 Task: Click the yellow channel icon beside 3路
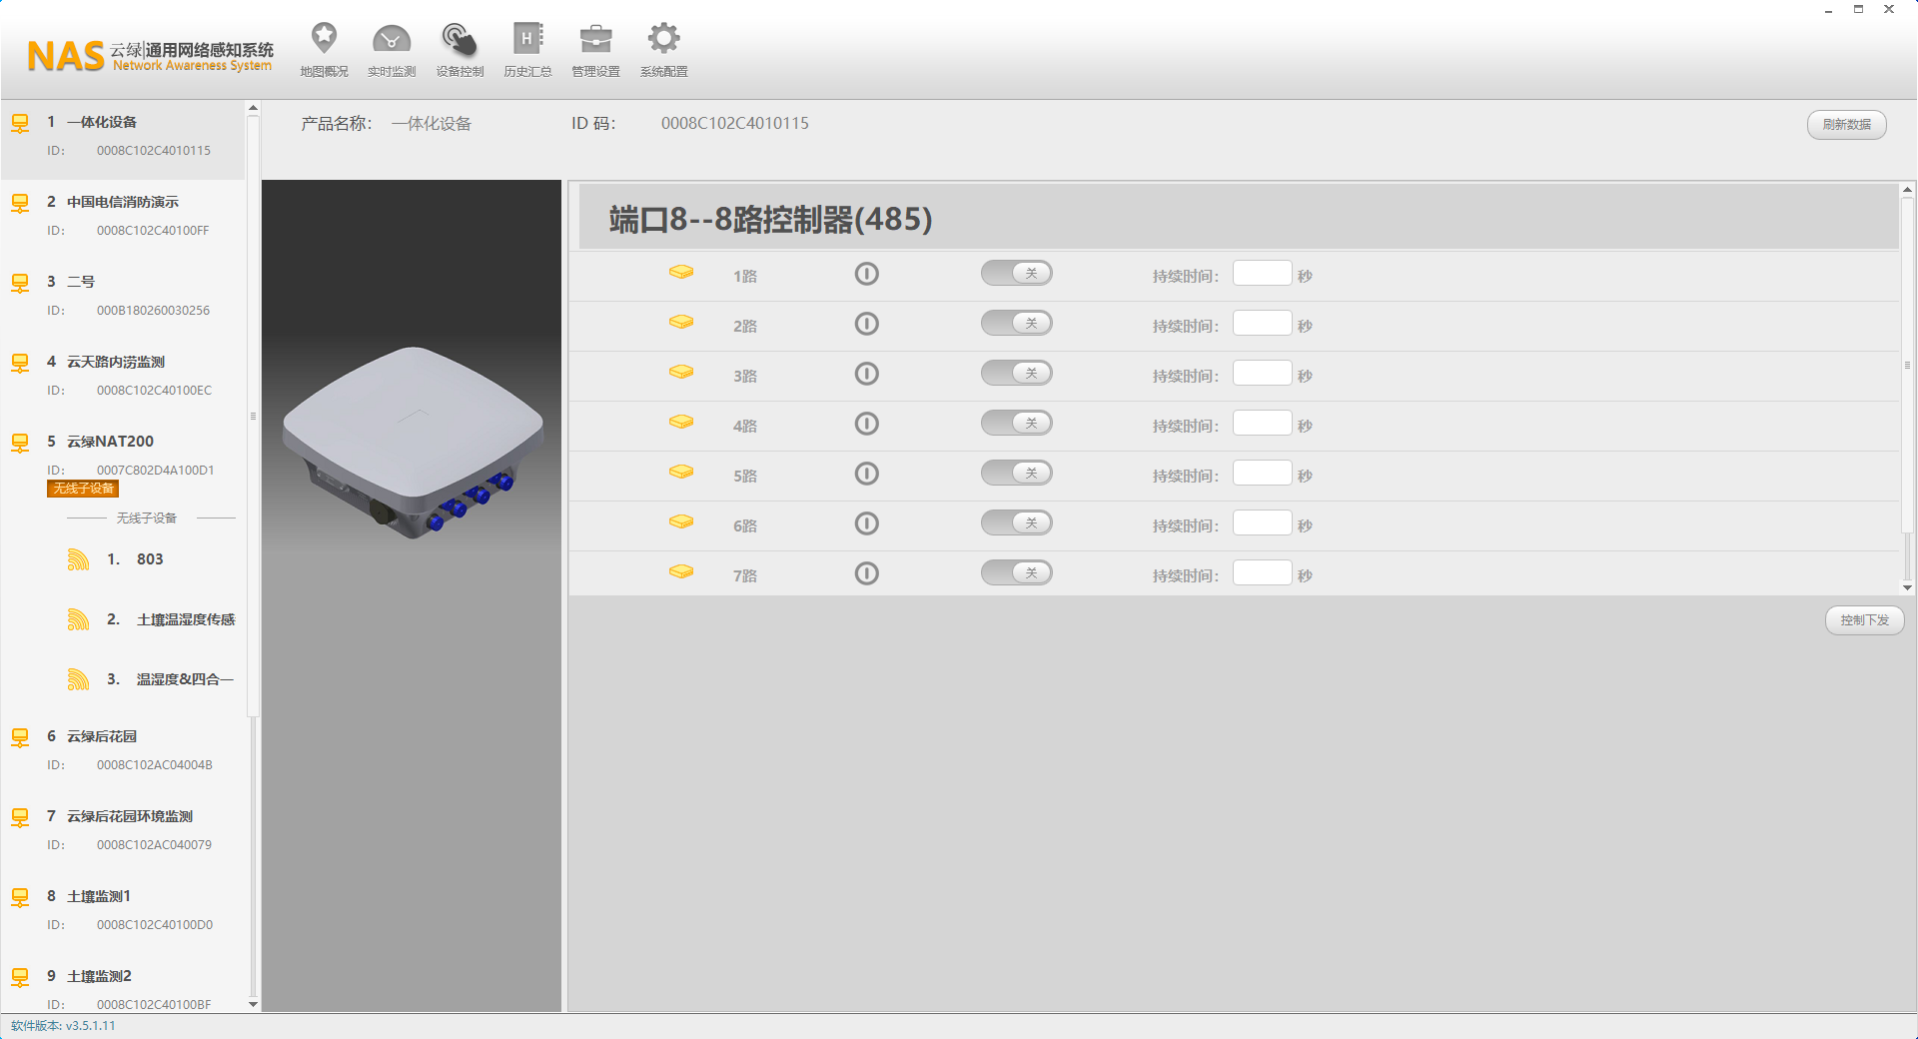[x=681, y=373]
